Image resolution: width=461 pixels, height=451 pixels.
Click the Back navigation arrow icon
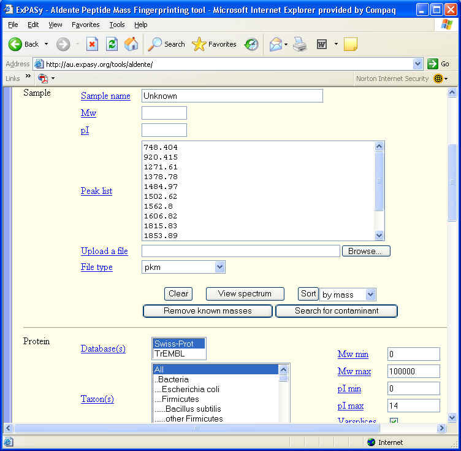coord(15,44)
